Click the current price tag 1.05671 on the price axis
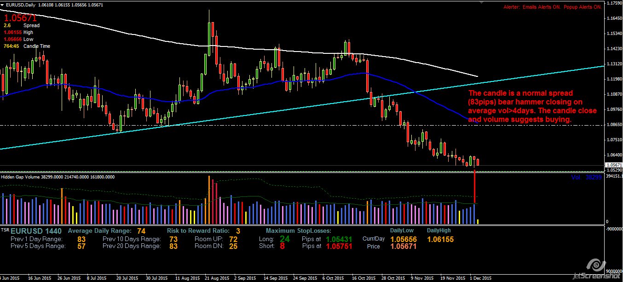Image resolution: width=623 pixels, height=282 pixels. 614,165
